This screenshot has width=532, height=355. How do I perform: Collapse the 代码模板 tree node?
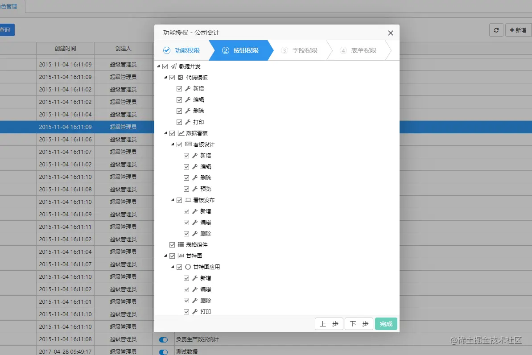click(x=165, y=78)
